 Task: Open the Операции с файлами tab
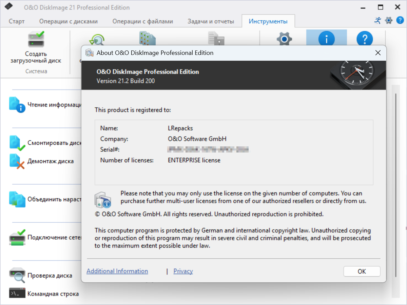[x=143, y=21]
